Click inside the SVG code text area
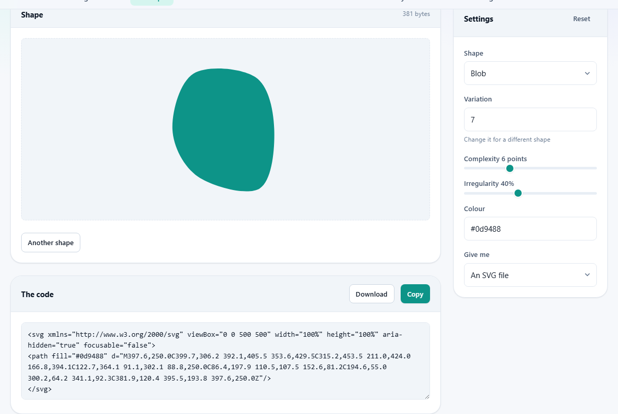 coord(226,360)
